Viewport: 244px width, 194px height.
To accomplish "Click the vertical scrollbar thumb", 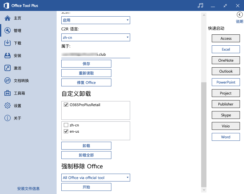I will 204,135.
